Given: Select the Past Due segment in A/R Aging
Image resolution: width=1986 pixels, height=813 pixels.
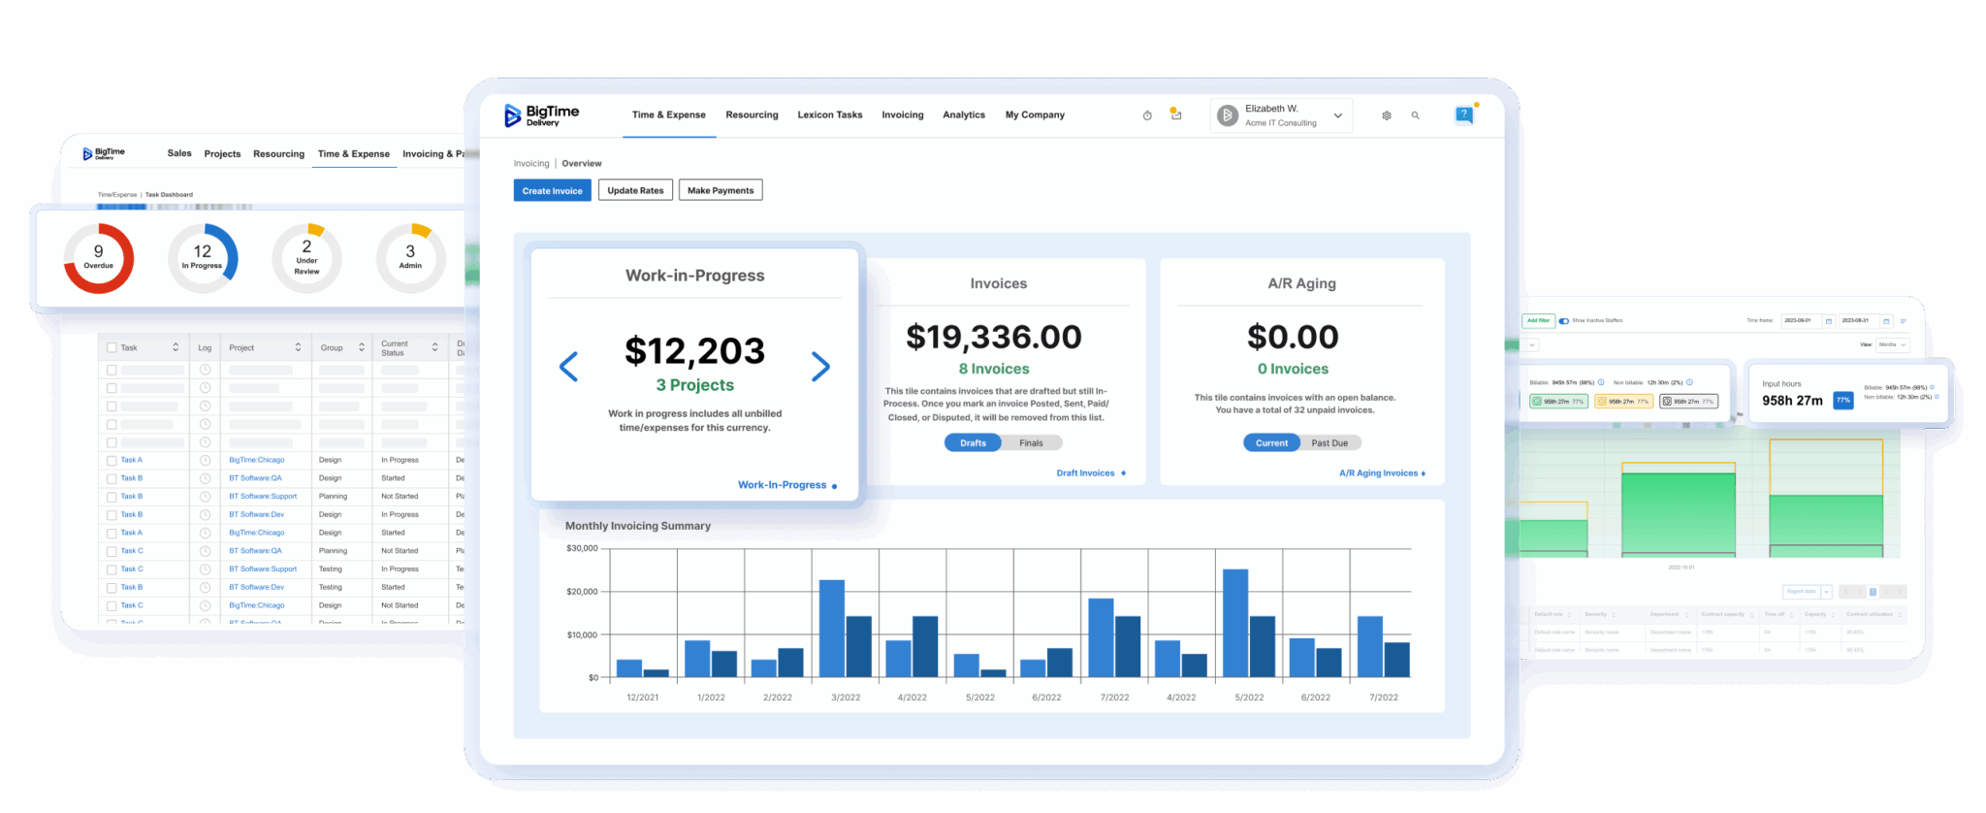Looking at the screenshot, I should [x=1329, y=443].
